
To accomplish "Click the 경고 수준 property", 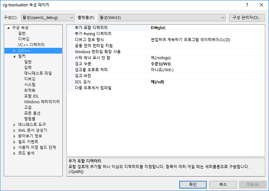I will pos(83,64).
